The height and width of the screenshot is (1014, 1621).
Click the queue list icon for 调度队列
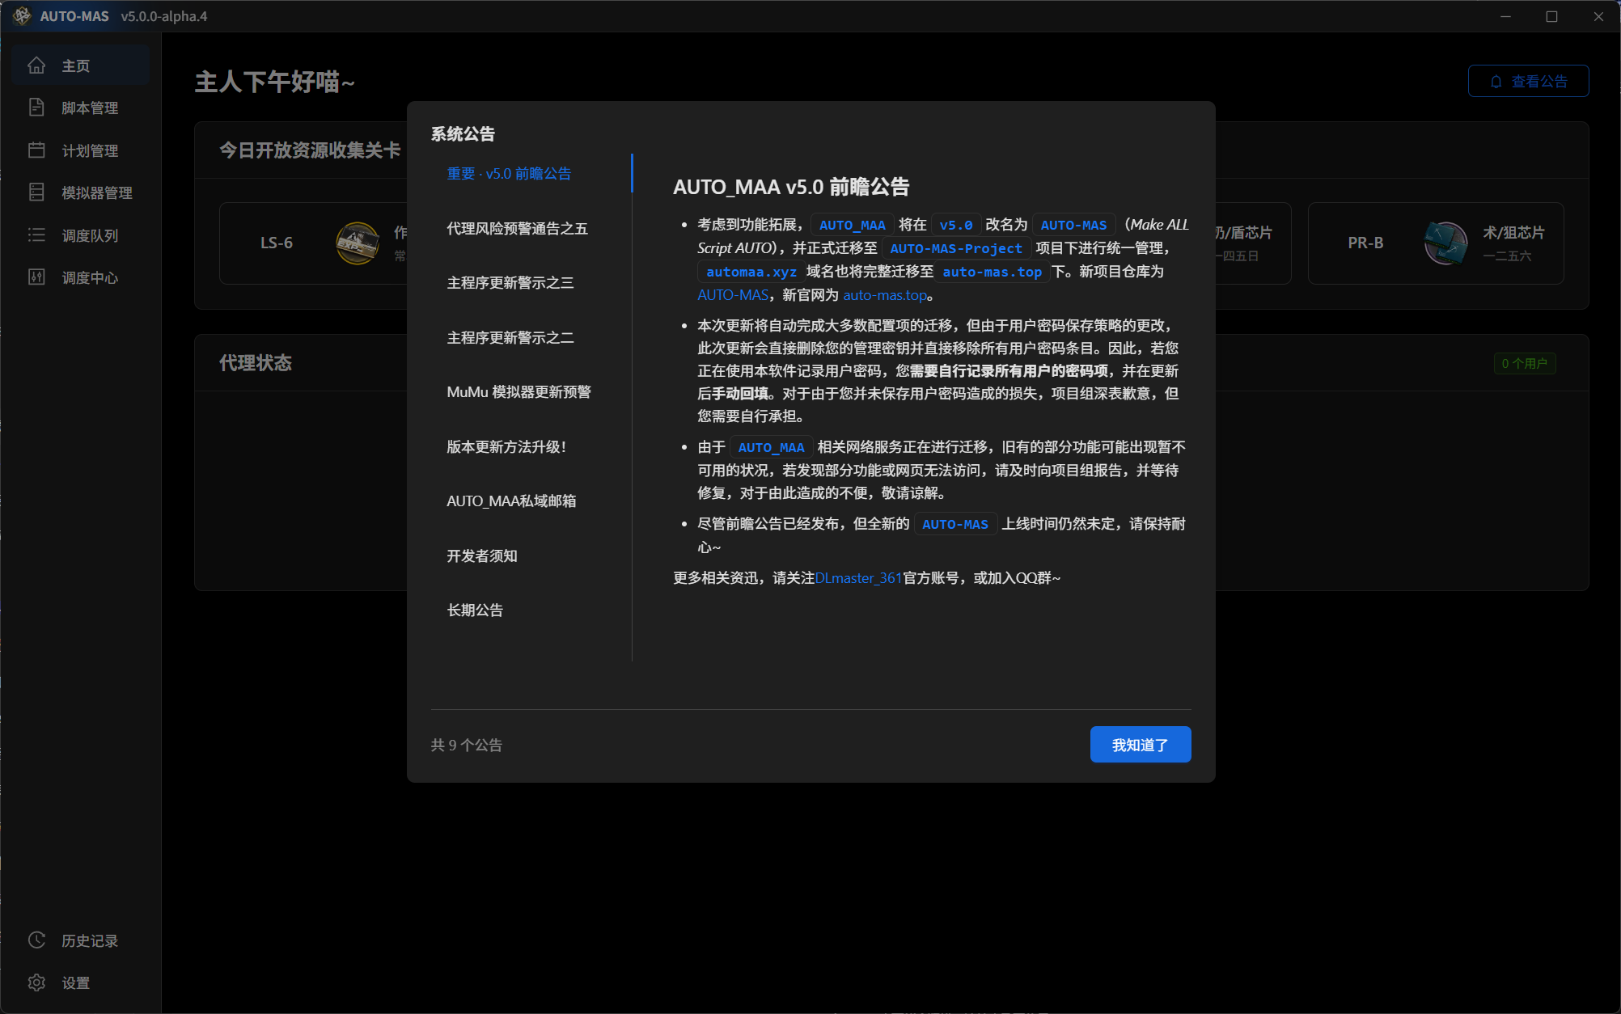tap(36, 235)
